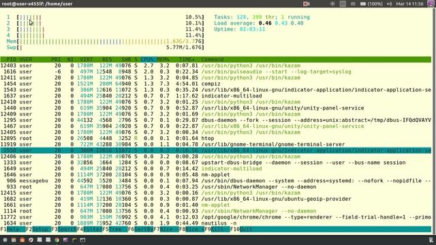Viewport: 436px width, 245px height.
Task: Select the upstart-dbus-bridge process row
Action: coord(216,163)
